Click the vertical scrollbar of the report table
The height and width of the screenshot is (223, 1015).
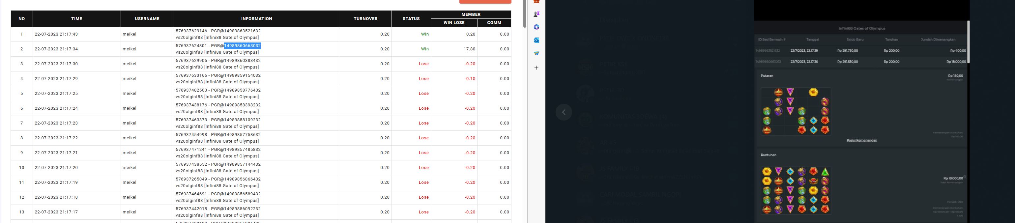525,14
